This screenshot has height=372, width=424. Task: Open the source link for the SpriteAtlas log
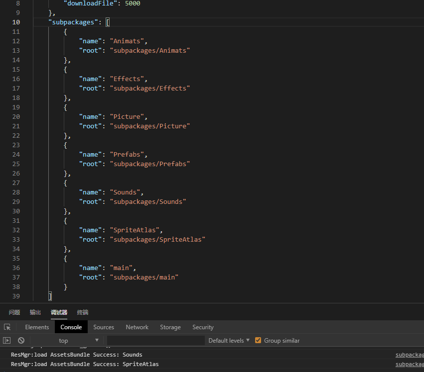click(x=410, y=364)
